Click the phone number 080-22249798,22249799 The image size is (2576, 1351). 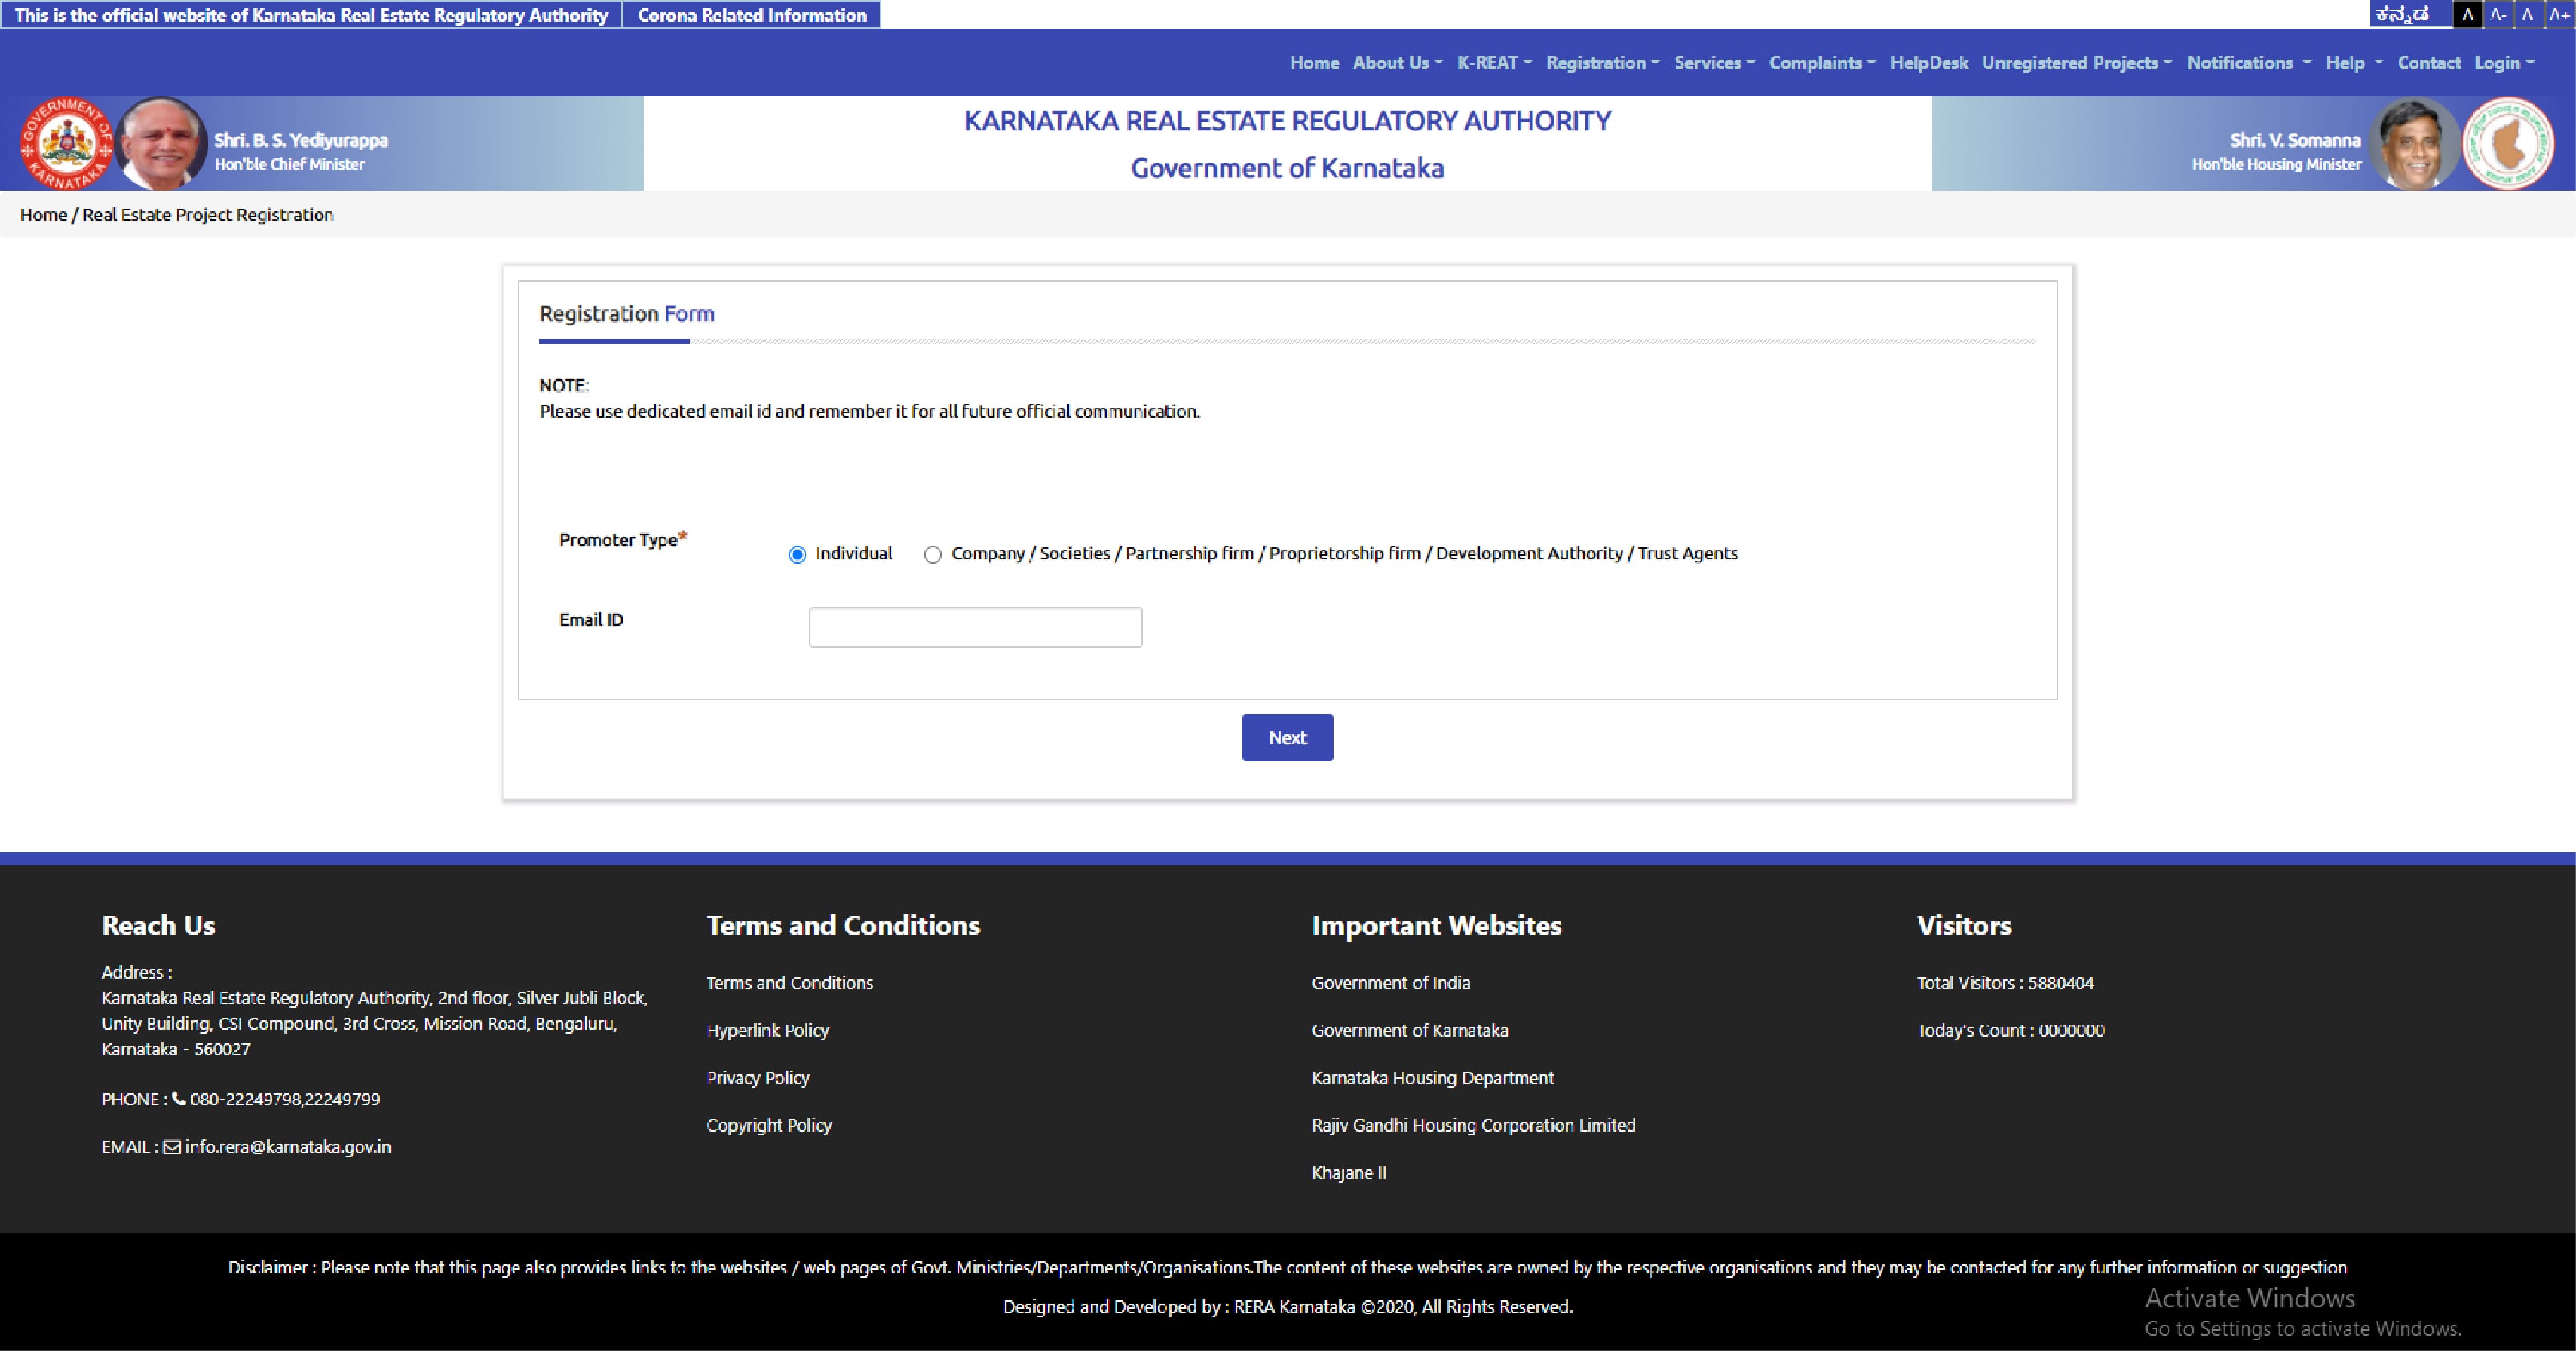(285, 1099)
